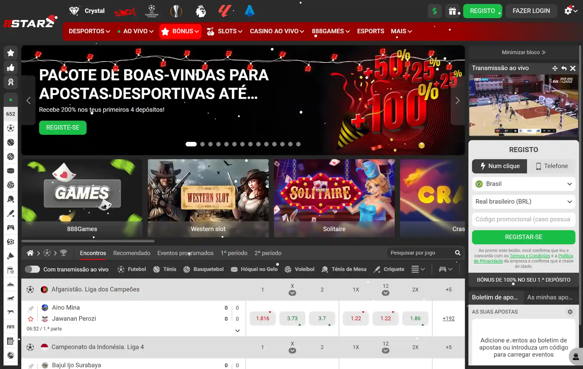Select the Num clique registration option
Screen dimensions: 583x369
[499, 166]
